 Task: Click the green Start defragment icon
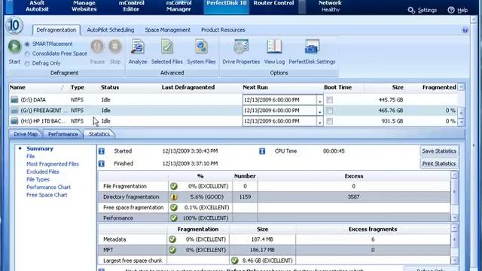tap(14, 47)
